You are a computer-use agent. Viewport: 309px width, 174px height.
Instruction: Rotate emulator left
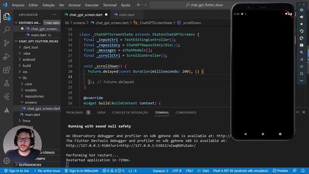click(301, 31)
